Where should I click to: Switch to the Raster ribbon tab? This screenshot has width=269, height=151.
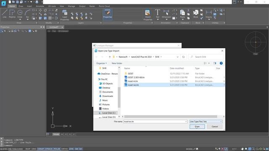pyautogui.click(x=92, y=6)
